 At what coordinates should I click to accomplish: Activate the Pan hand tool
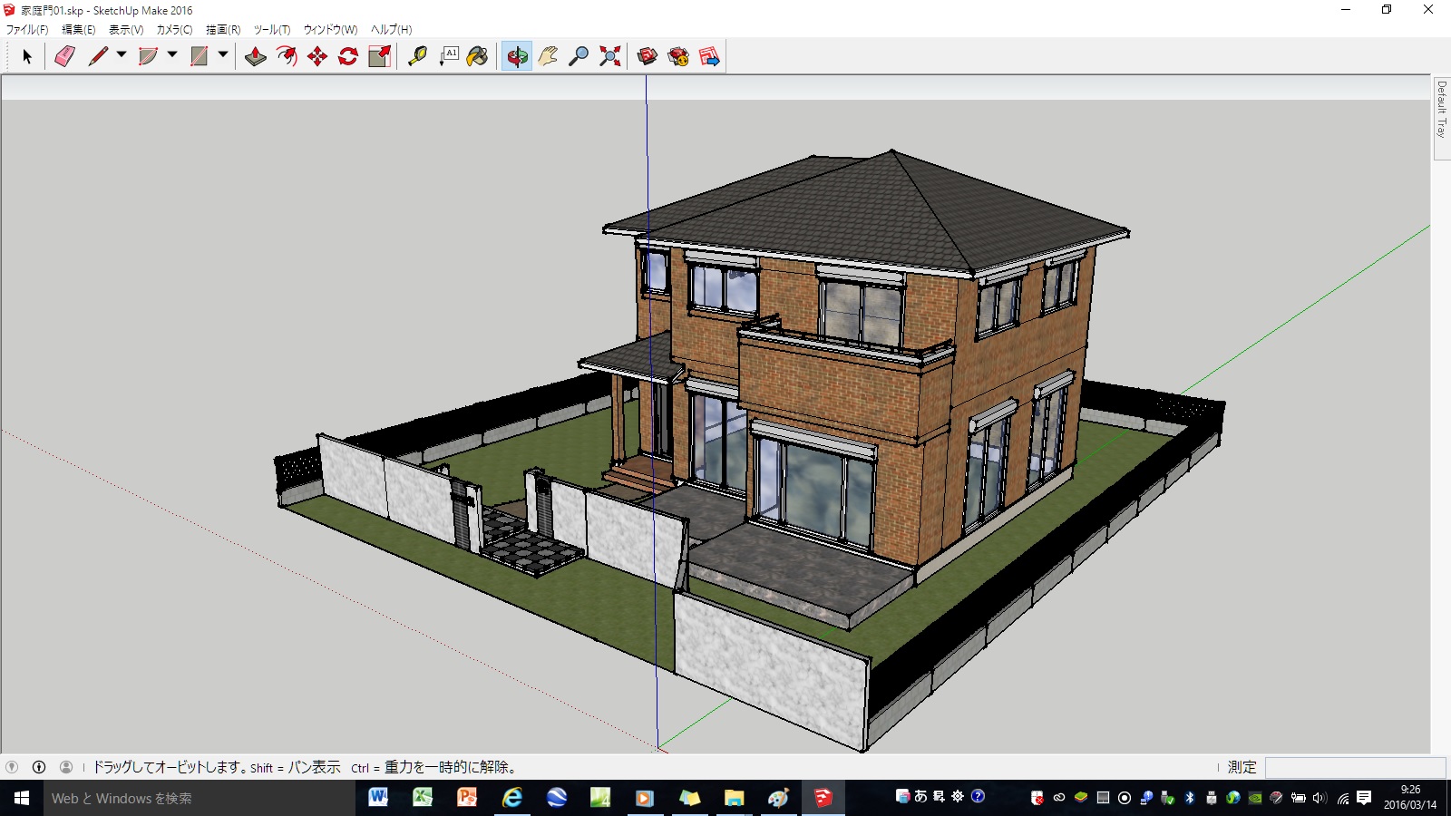548,56
